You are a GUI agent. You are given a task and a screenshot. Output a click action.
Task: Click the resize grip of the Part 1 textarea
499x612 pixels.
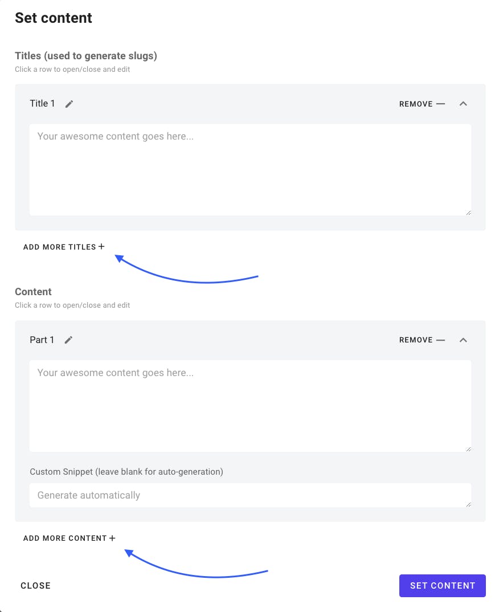point(469,450)
